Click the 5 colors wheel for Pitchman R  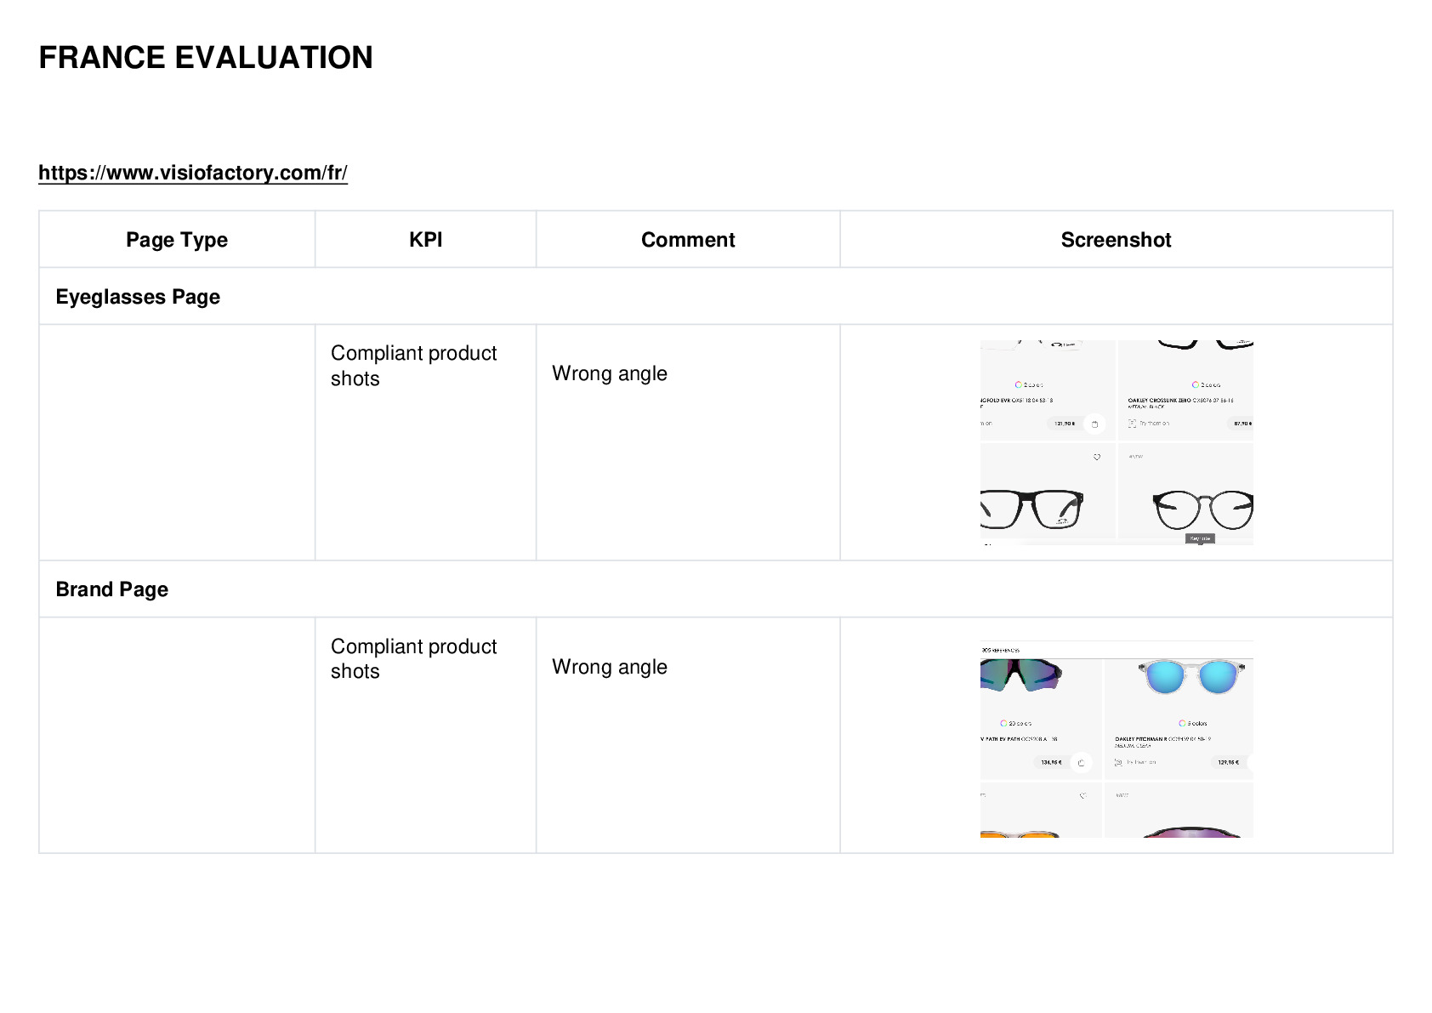(x=1182, y=723)
